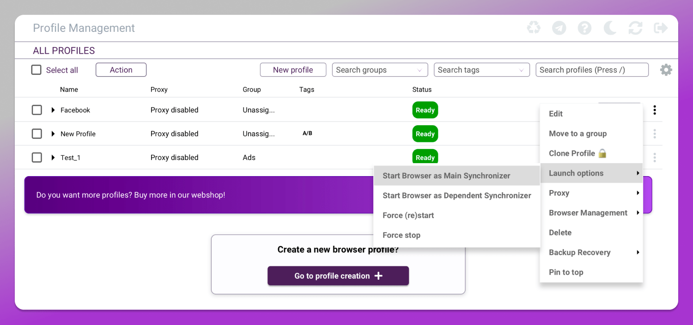
Task: Click the ALL PROFILES heading
Action: pyautogui.click(x=64, y=51)
